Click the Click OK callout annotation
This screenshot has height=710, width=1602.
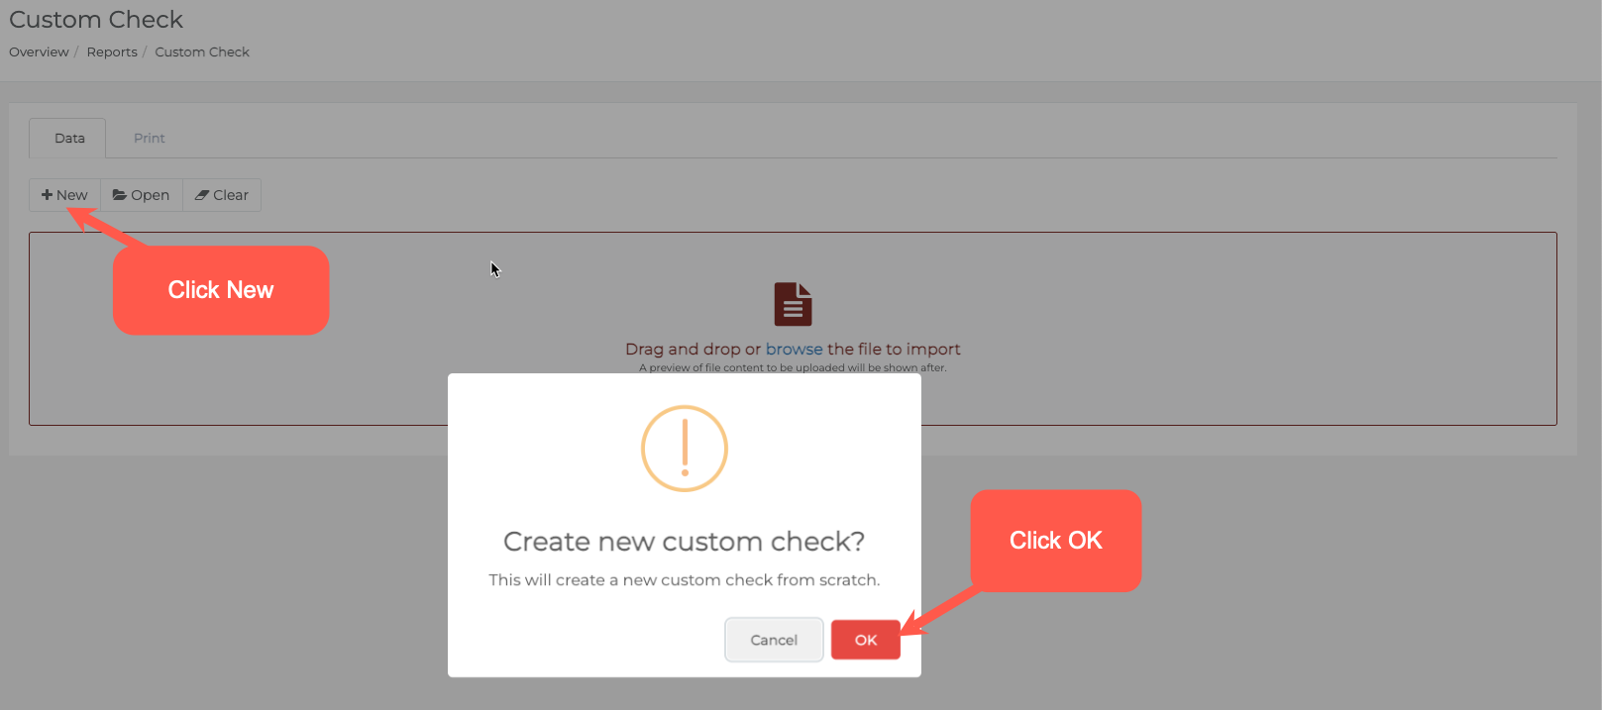point(1056,541)
